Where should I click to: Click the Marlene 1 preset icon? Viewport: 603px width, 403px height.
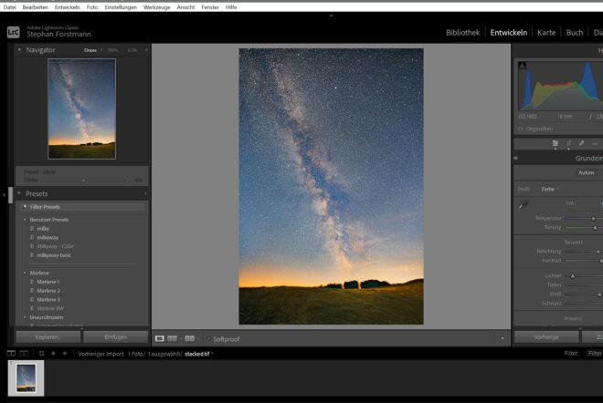(32, 282)
